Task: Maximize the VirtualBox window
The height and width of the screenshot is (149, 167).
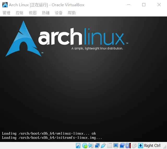Action: coord(144,5)
